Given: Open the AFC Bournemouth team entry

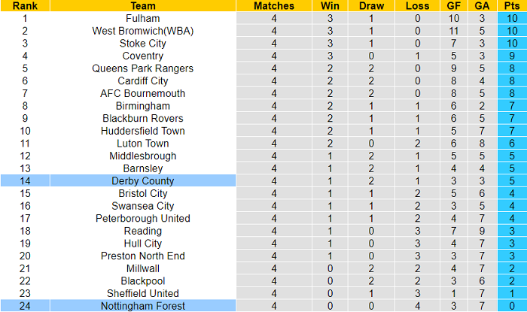Looking at the screenshot, I should tap(142, 93).
